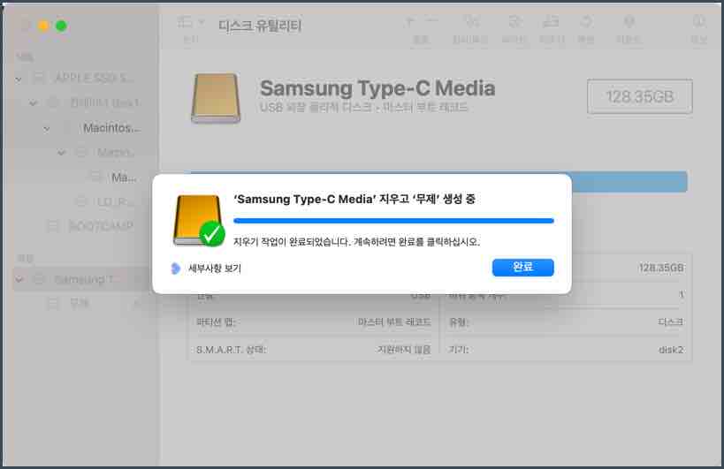Click the Erase toolbar icon
The image size is (724, 469).
click(x=551, y=22)
